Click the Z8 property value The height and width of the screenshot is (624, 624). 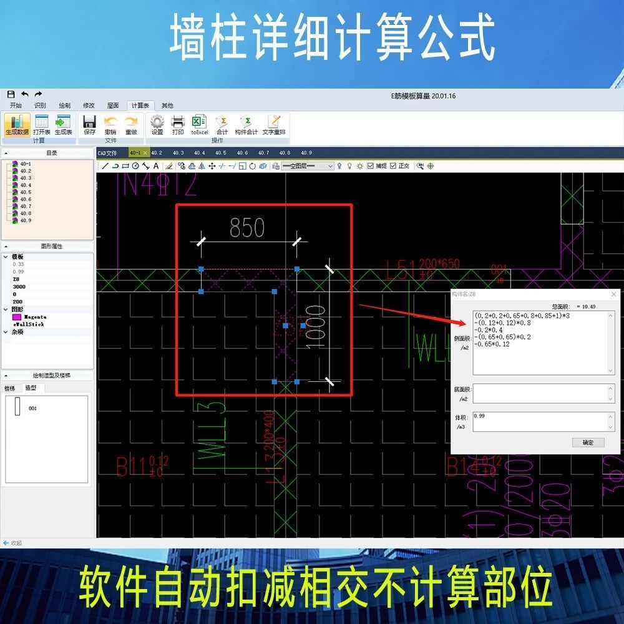(16, 279)
